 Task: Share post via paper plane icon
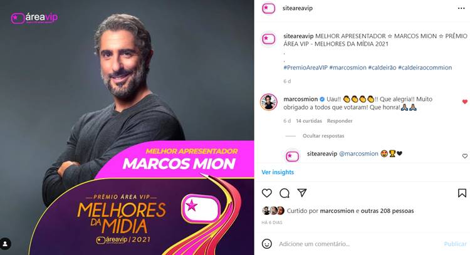pos(302,193)
